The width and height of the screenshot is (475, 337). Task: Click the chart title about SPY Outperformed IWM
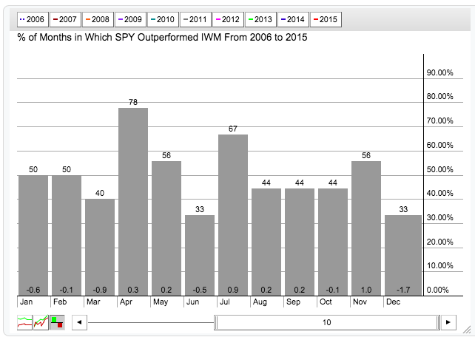162,38
